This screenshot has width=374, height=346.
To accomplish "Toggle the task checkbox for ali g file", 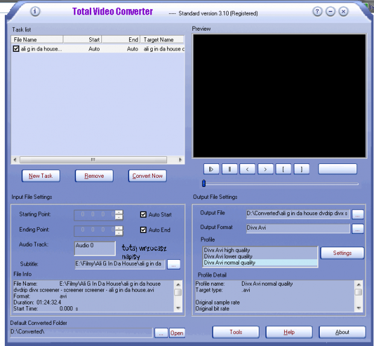I will click(16, 49).
